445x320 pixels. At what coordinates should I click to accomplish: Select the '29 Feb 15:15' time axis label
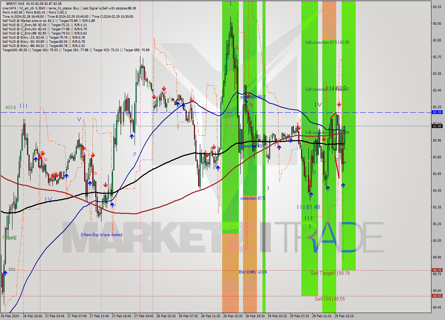(345, 316)
